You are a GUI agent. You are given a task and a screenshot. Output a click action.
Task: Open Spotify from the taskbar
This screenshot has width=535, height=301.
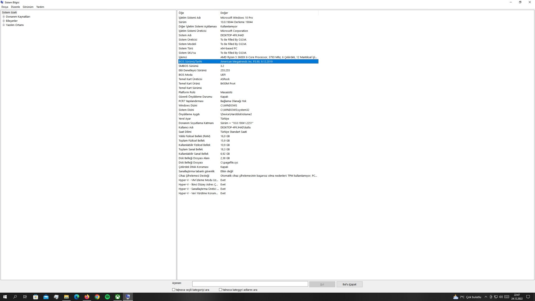click(x=107, y=297)
